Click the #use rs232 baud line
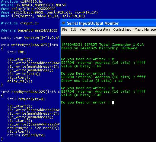This screenshot has height=142, width=156. (49, 12)
